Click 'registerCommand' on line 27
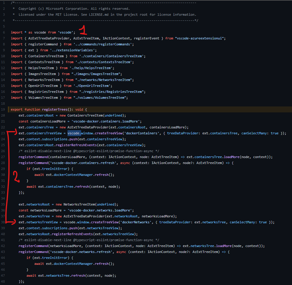Image resolution: width=292 pixels, height=285 pixels. [x=33, y=157]
